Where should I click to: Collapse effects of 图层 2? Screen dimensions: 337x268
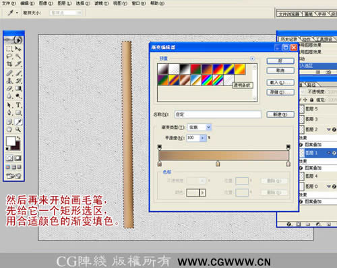[x=329, y=129]
